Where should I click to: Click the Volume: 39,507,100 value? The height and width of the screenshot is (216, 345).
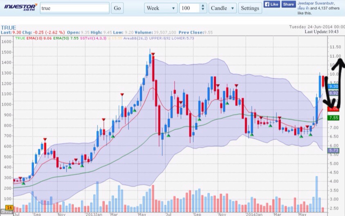click(x=155, y=32)
